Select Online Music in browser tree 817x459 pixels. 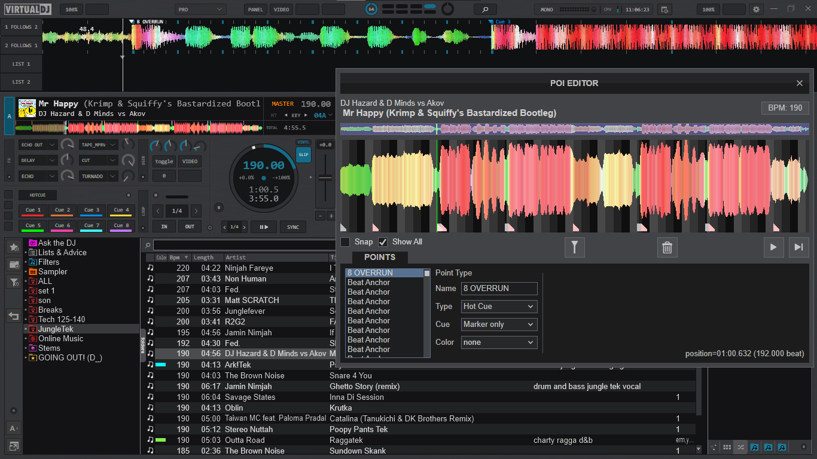click(60, 339)
